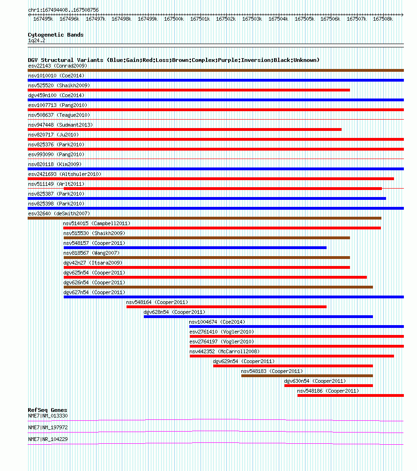Click nsv820717 (Ju2010) label

tap(53, 135)
